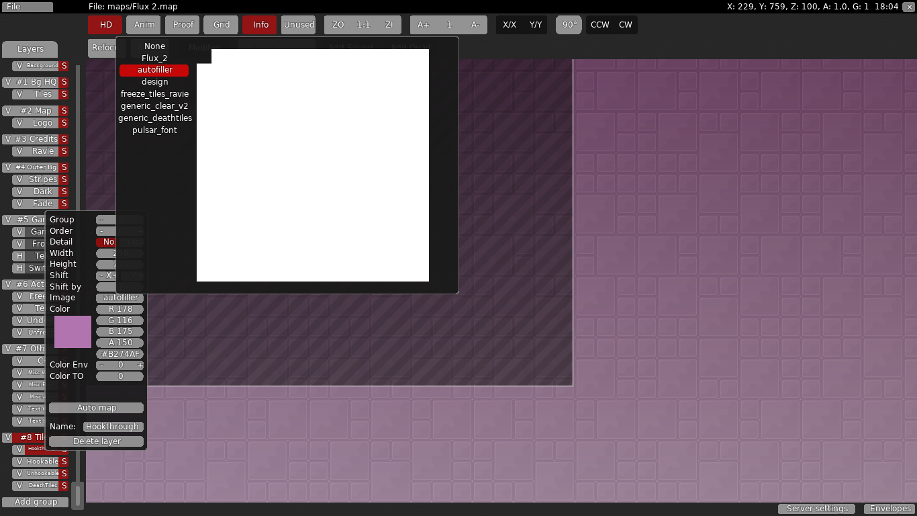Increase Color Env with plus button
The image size is (917, 516).
click(140, 365)
